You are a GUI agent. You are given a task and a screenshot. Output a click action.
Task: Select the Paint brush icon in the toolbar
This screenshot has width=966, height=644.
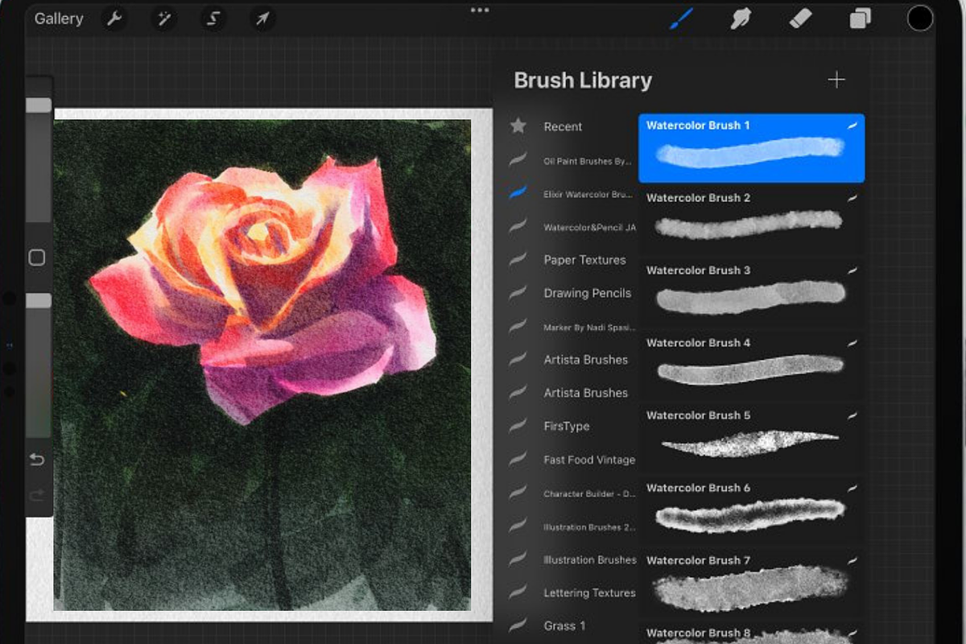[x=680, y=18]
